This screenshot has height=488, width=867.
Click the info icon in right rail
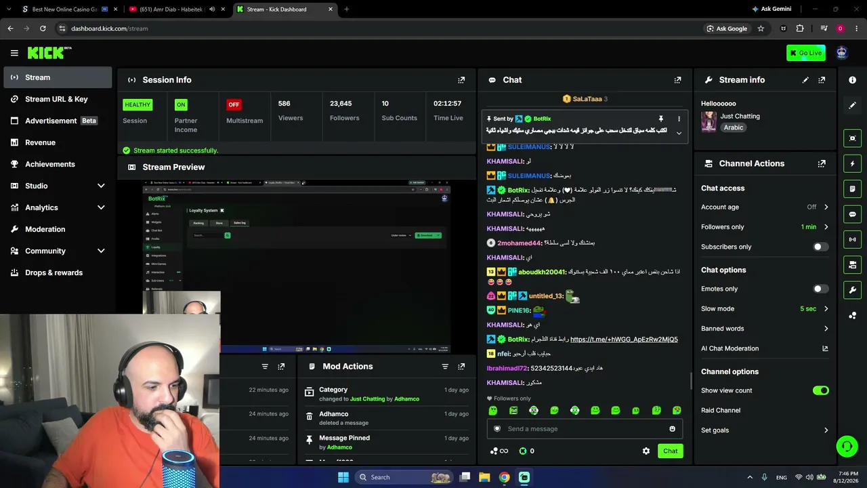click(852, 80)
